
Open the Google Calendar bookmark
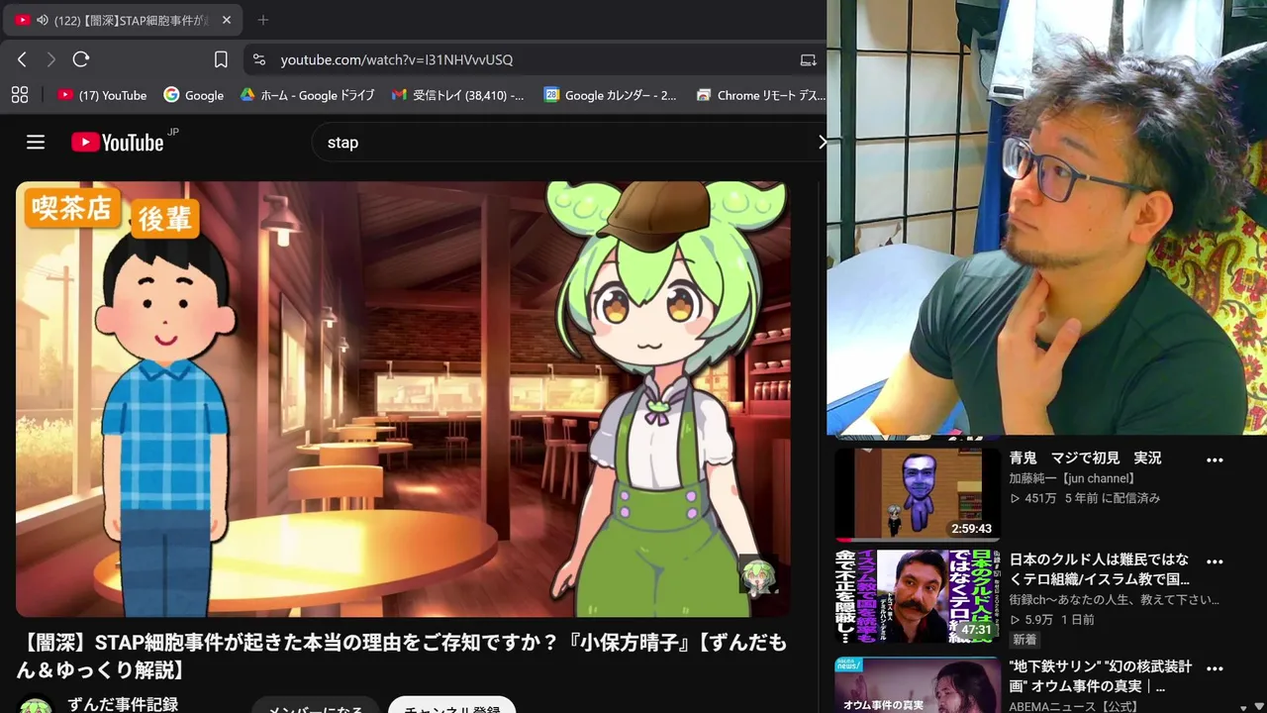(x=611, y=95)
